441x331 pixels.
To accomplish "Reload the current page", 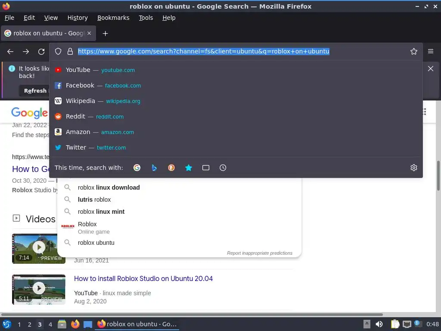I will [41, 52].
